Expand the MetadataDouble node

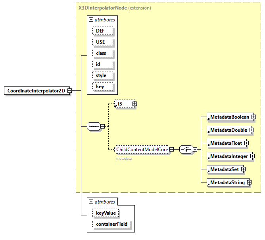click(252, 130)
